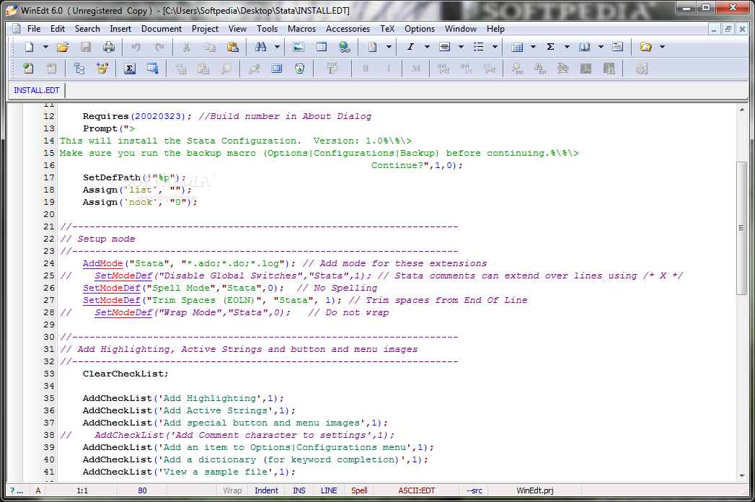Open the Options menu

420,29
